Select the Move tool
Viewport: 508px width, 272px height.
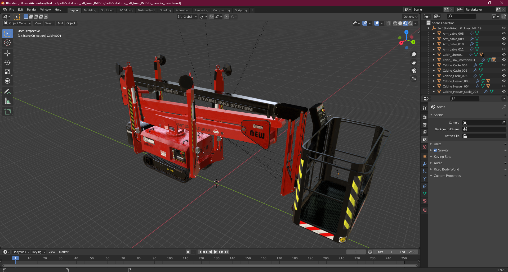coord(7,53)
